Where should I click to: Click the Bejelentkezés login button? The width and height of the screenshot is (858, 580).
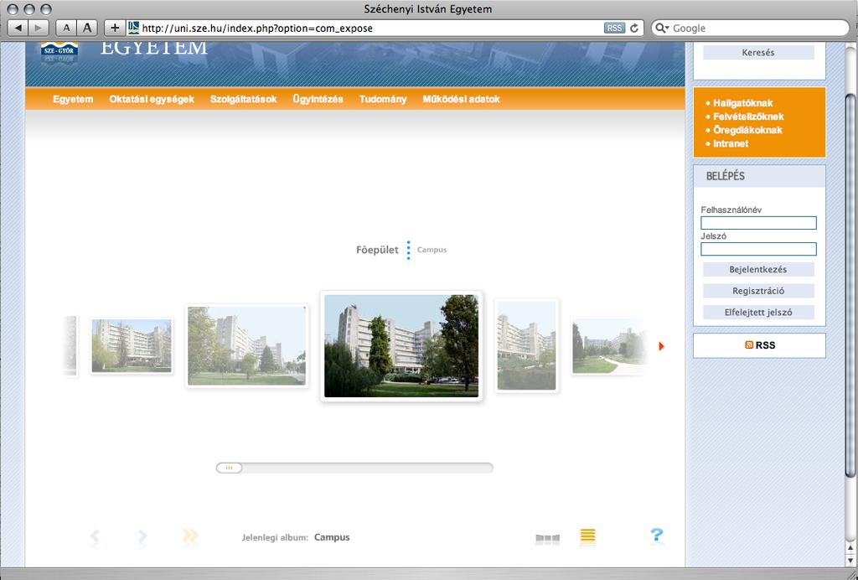[758, 270]
